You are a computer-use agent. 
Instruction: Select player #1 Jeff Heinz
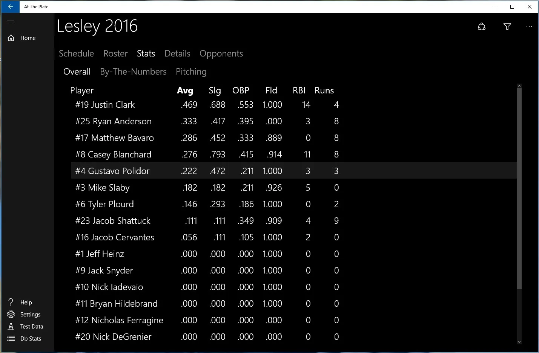click(x=293, y=254)
